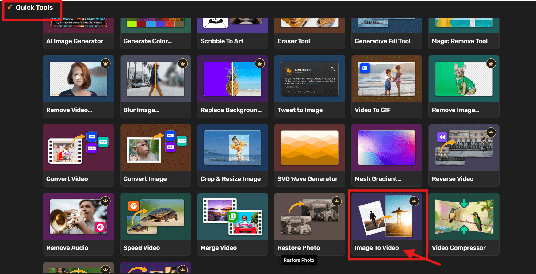Click the Remove Audio label

tap(67, 248)
